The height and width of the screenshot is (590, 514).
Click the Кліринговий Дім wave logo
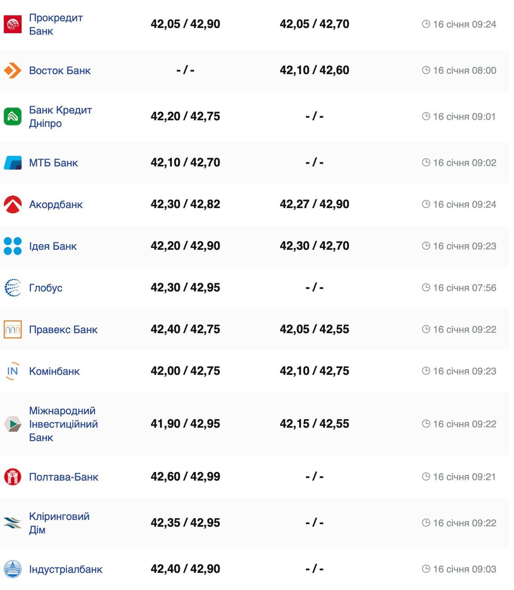tap(12, 523)
